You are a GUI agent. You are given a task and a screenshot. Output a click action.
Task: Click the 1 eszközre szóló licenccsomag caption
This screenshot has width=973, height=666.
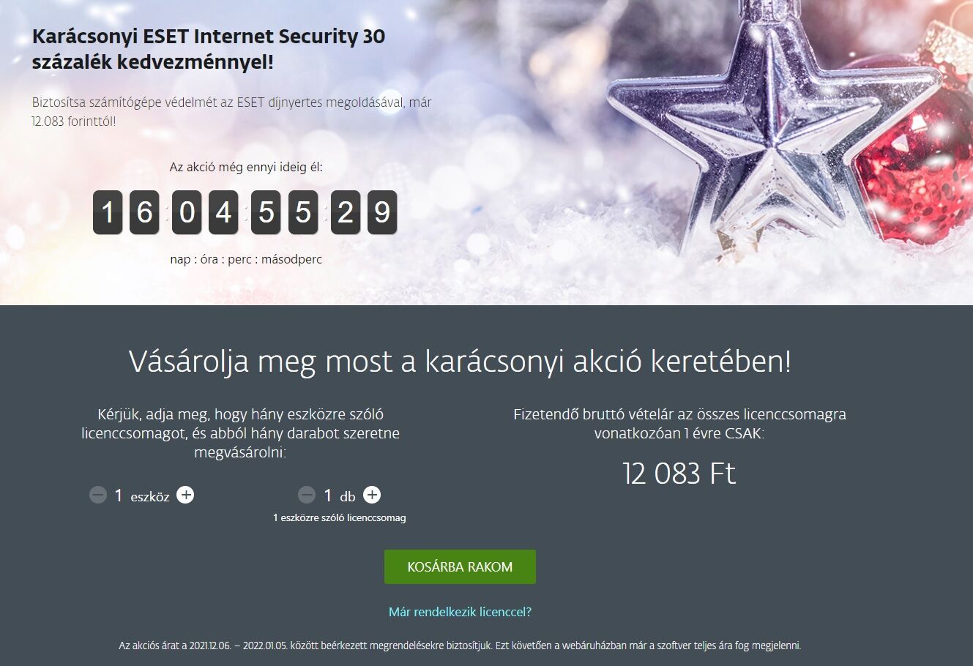340,517
